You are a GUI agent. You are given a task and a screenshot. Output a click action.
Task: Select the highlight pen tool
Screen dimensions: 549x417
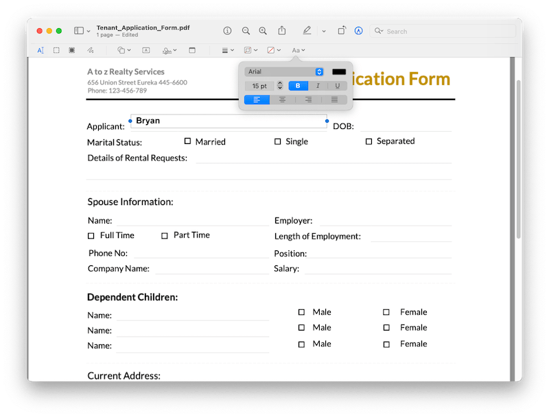307,30
